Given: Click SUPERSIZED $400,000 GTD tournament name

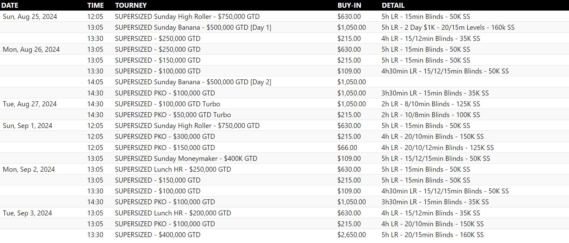Looking at the screenshot, I should click(x=157, y=235).
